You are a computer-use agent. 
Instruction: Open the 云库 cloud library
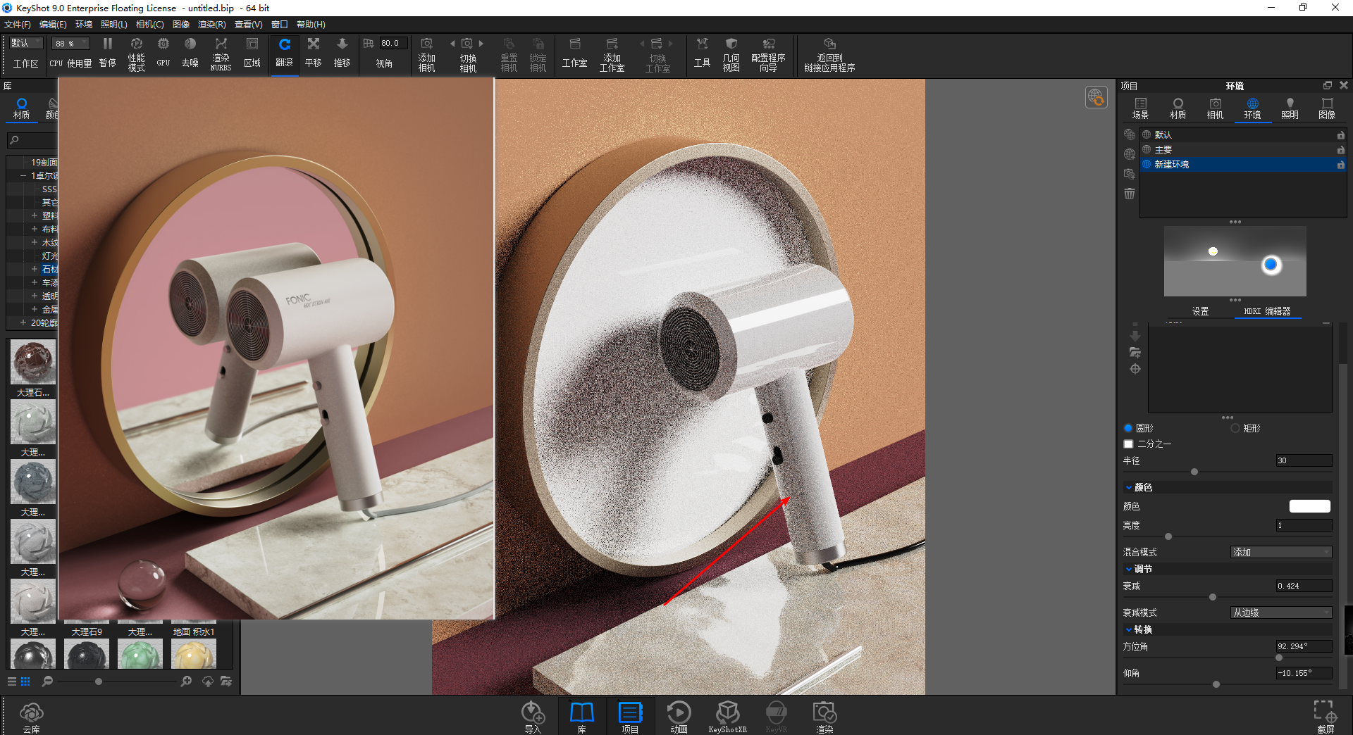click(32, 717)
